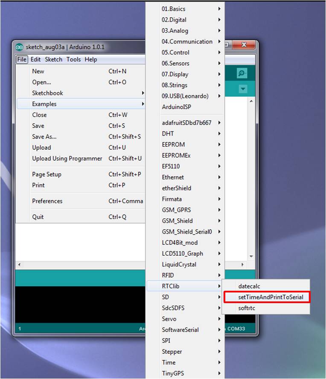This screenshot has width=326, height=379.
Task: Expand GSM_Shield library examples
Action: [x=185, y=221]
